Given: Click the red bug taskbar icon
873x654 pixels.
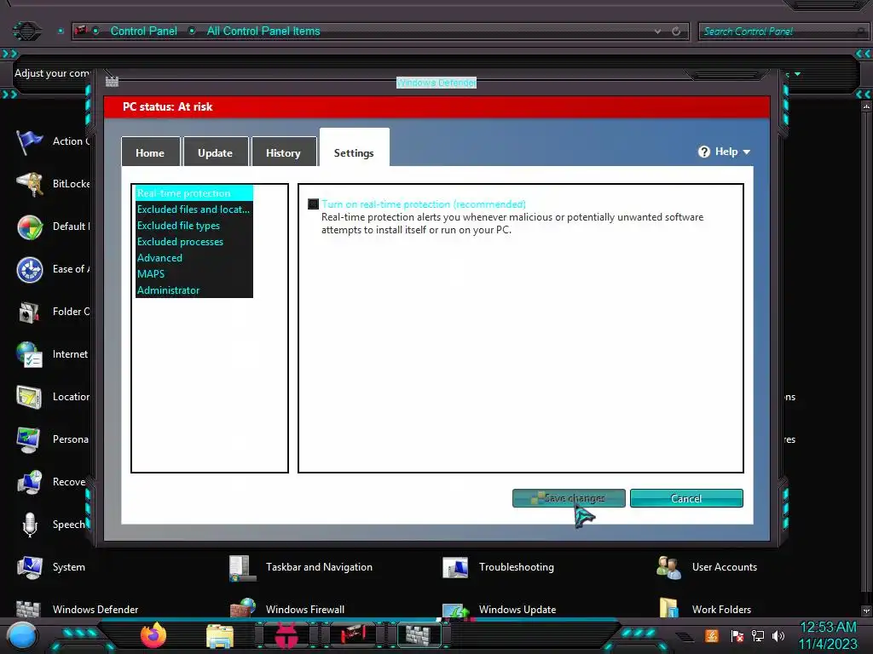Looking at the screenshot, I should point(286,635).
